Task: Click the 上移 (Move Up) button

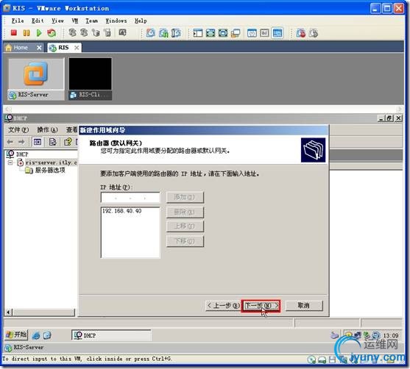Action: (x=185, y=226)
